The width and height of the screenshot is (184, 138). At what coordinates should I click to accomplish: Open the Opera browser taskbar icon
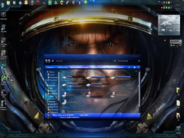(x=38, y=3)
